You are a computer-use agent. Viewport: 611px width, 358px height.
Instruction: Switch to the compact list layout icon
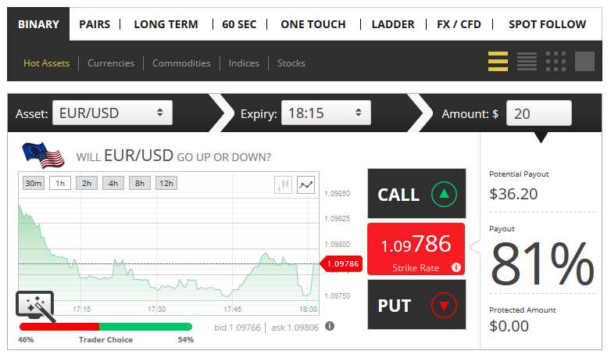click(527, 61)
